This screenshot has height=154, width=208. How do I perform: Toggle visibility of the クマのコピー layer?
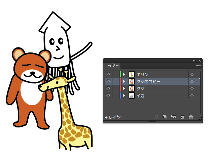tap(108, 81)
